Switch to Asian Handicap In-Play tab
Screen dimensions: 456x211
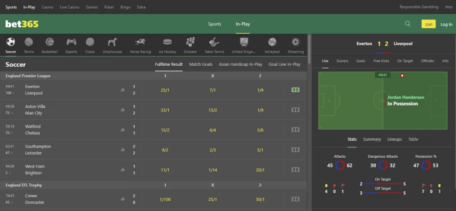(x=240, y=64)
